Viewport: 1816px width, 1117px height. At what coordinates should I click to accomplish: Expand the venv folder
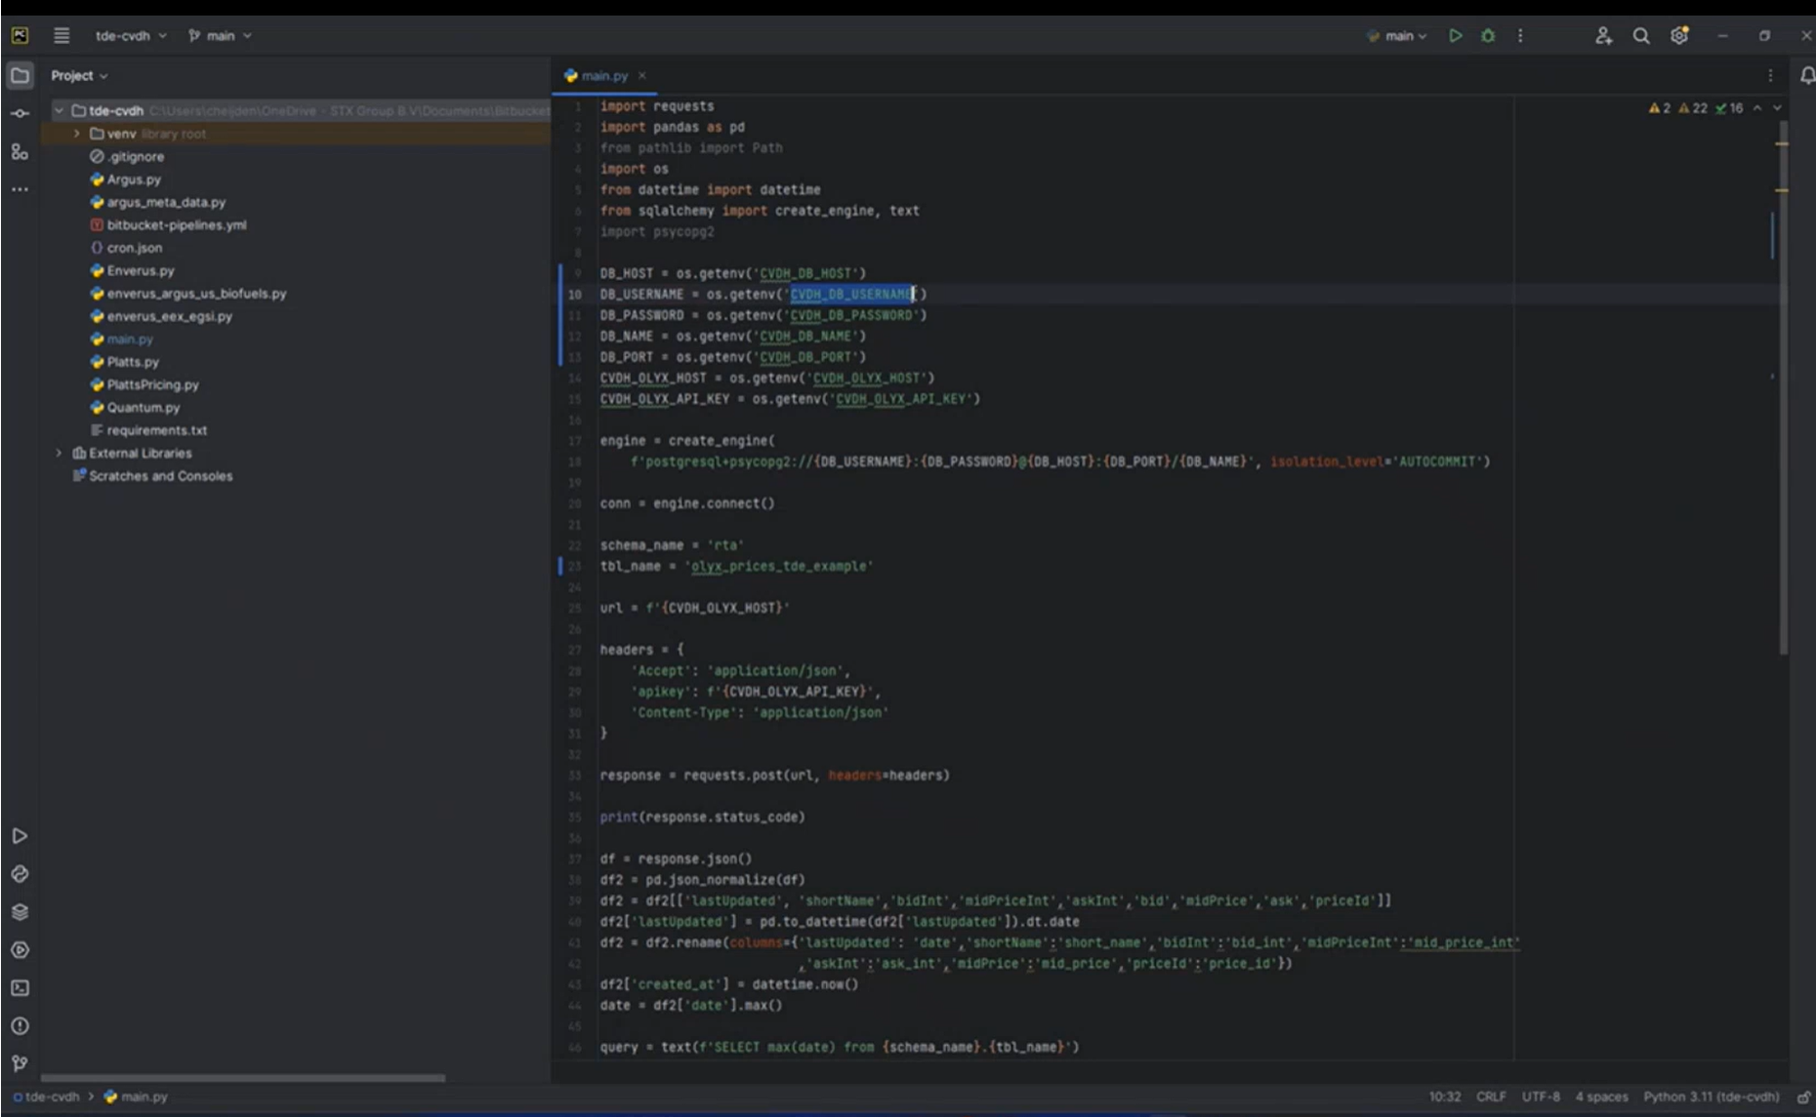click(77, 134)
